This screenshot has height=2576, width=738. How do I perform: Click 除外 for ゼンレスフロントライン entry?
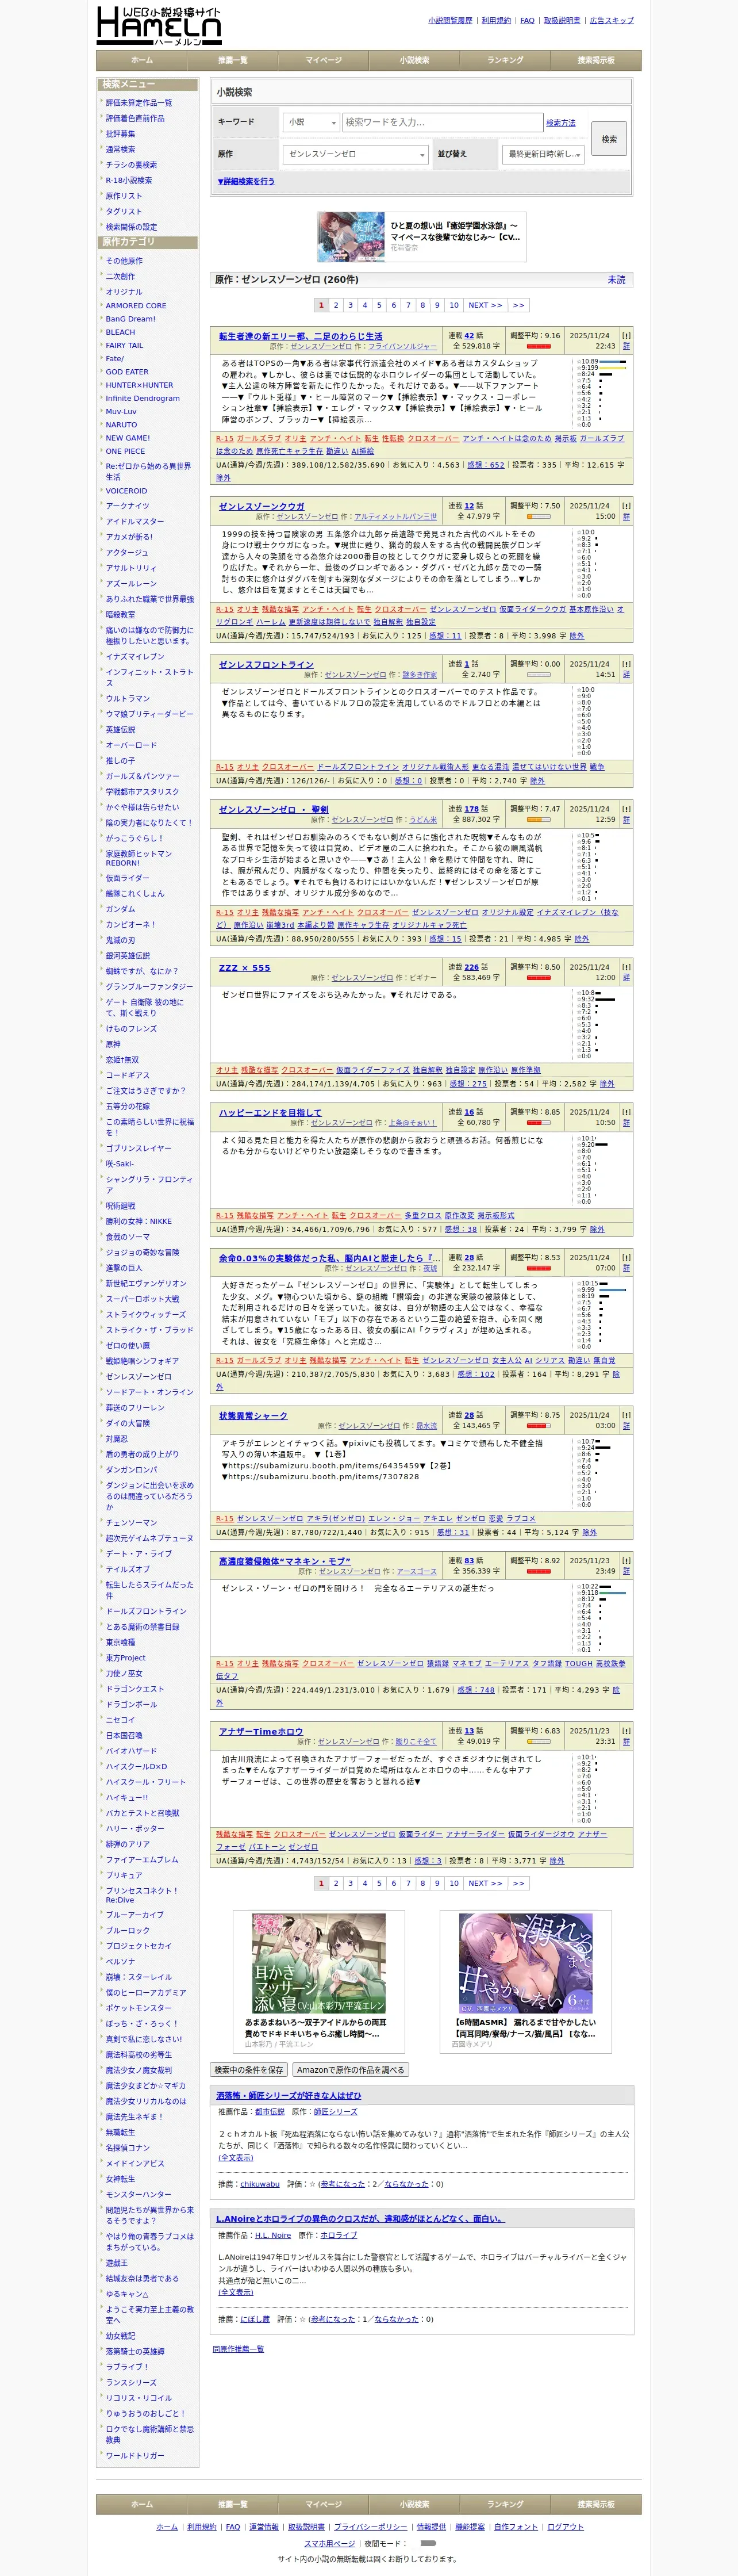[x=537, y=780]
